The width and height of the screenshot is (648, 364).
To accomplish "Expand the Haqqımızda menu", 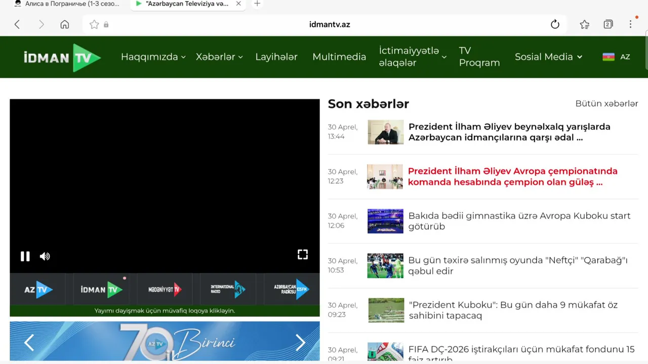I will pos(153,57).
